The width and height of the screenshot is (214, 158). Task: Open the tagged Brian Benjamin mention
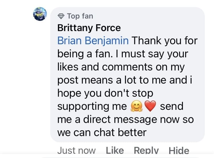93,41
